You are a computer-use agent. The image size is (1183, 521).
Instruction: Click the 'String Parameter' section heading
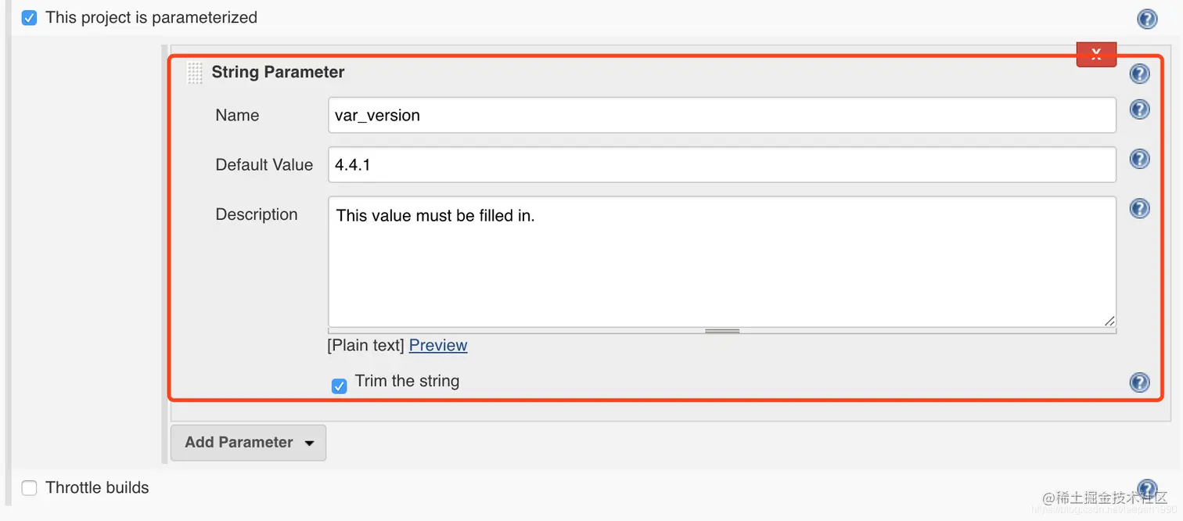click(x=278, y=72)
